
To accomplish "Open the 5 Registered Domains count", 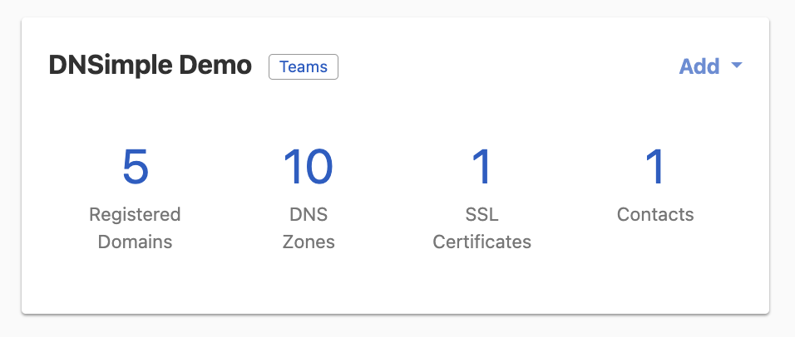I will click(x=136, y=167).
